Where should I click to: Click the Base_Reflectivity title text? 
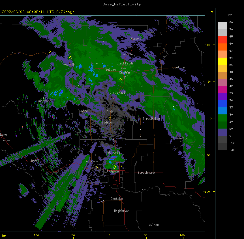[122, 4]
